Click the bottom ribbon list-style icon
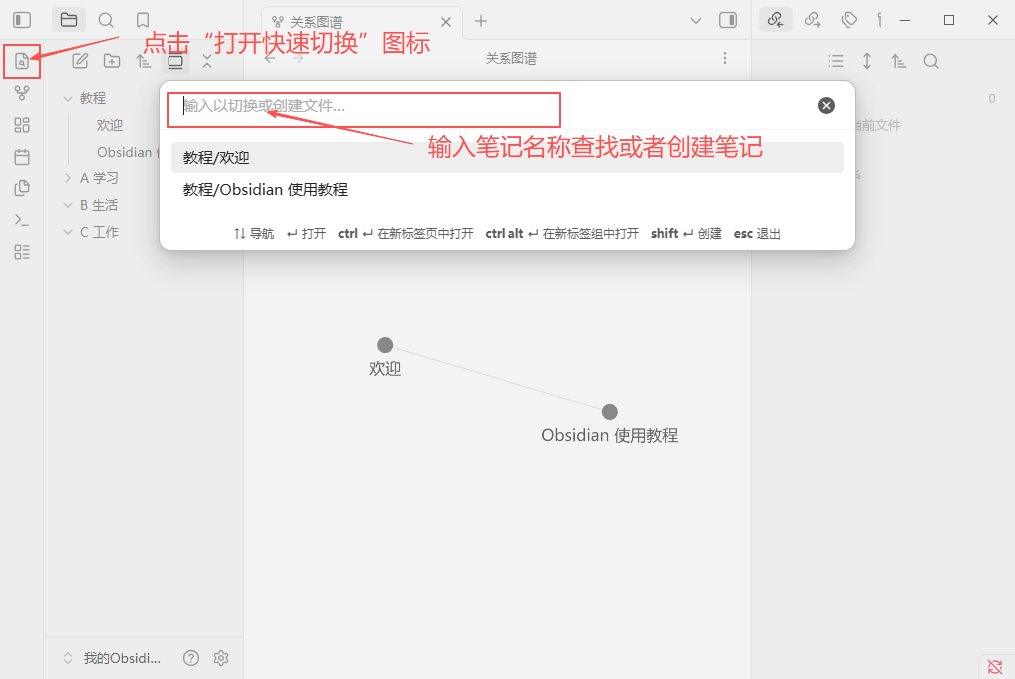This screenshot has width=1015, height=679. (x=22, y=252)
